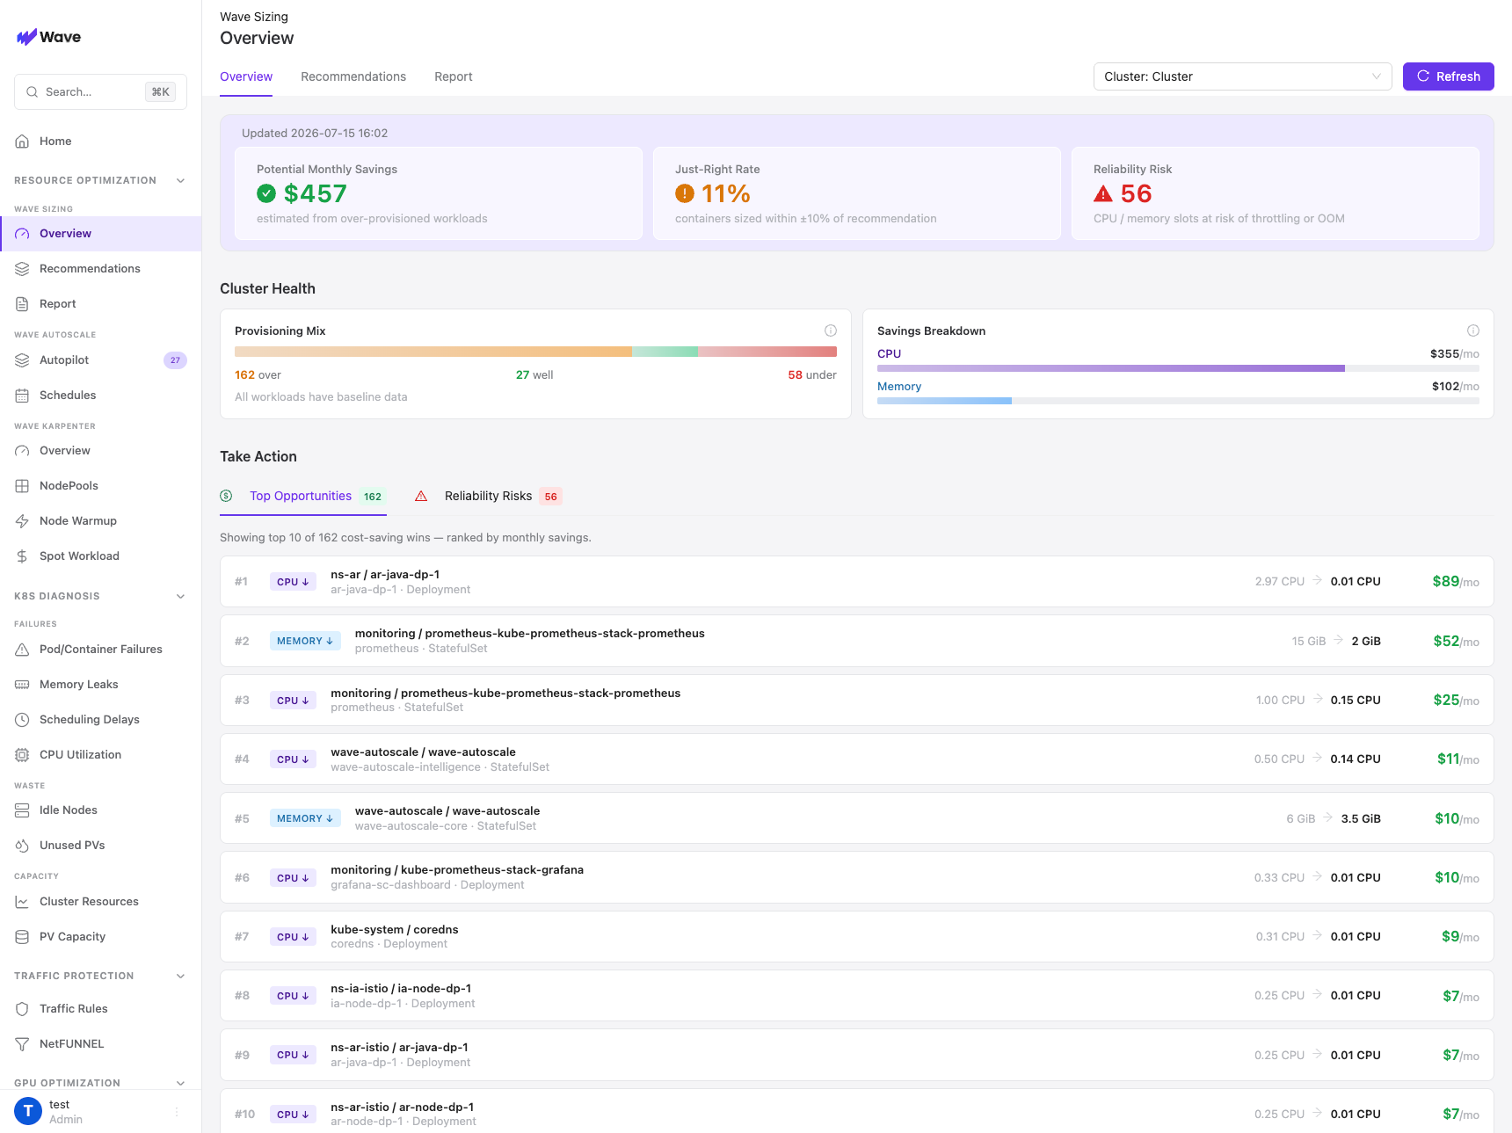Click the CPU tag on row #4
1512x1133 pixels.
[x=293, y=759]
